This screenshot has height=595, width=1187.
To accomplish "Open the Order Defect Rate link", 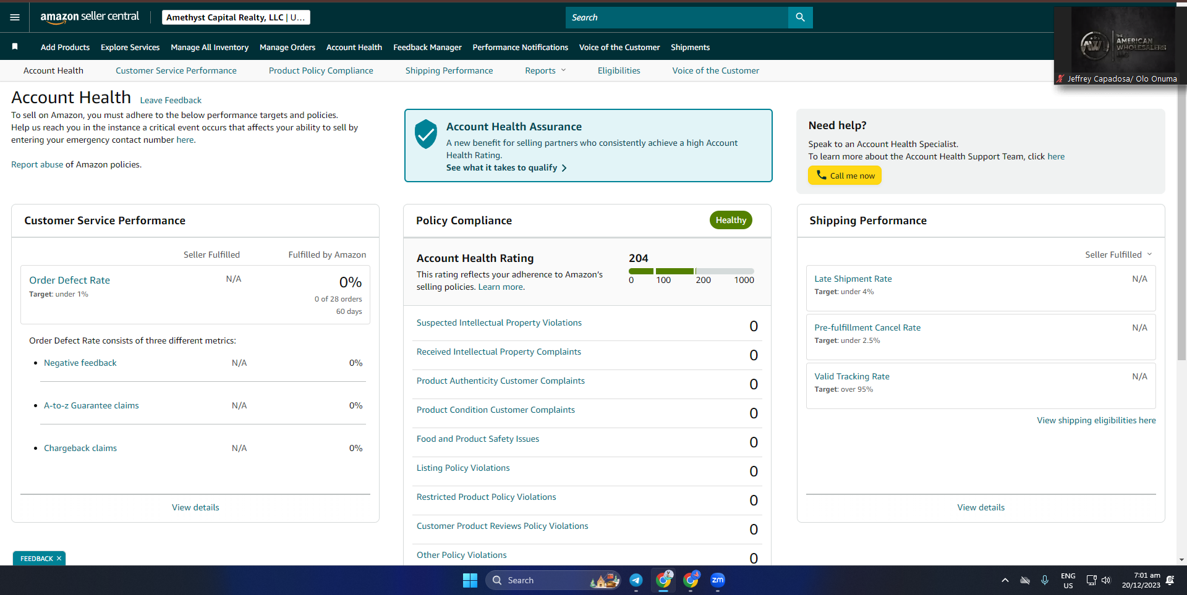I will (x=69, y=280).
